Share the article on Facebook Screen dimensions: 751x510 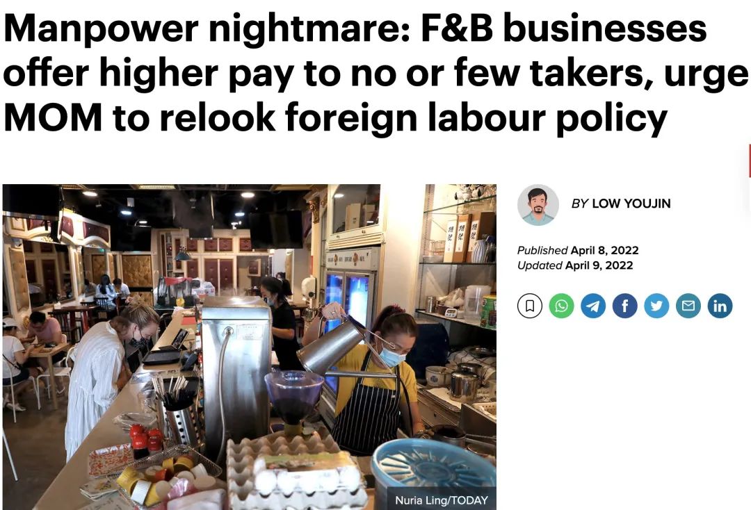(x=624, y=306)
